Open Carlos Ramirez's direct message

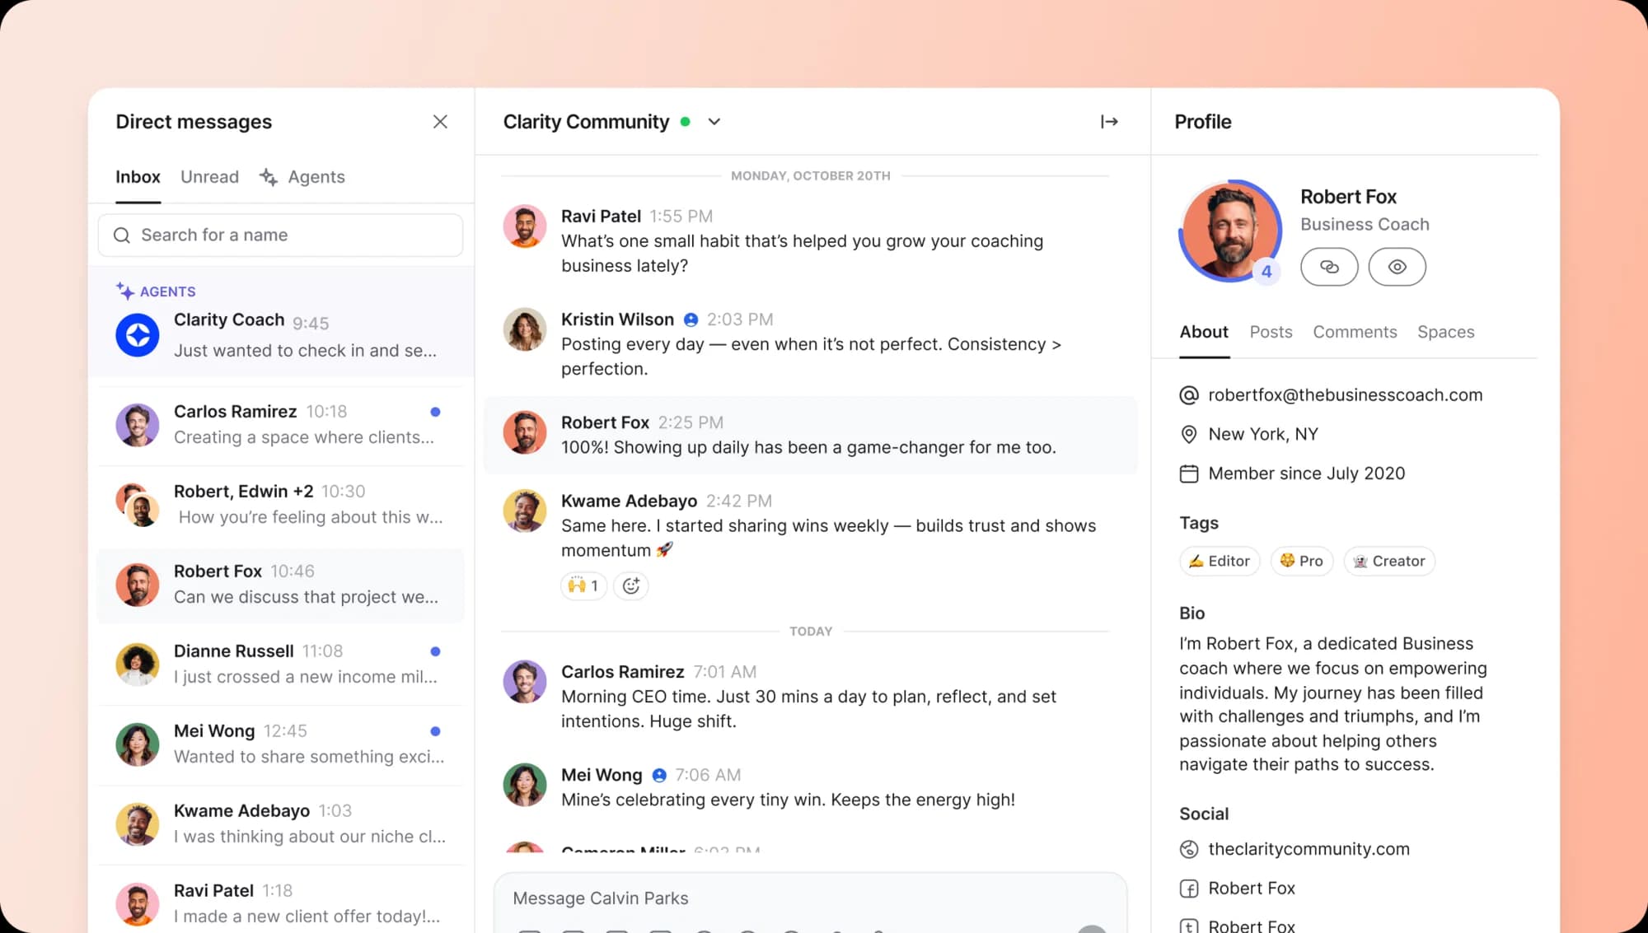pyautogui.click(x=280, y=425)
